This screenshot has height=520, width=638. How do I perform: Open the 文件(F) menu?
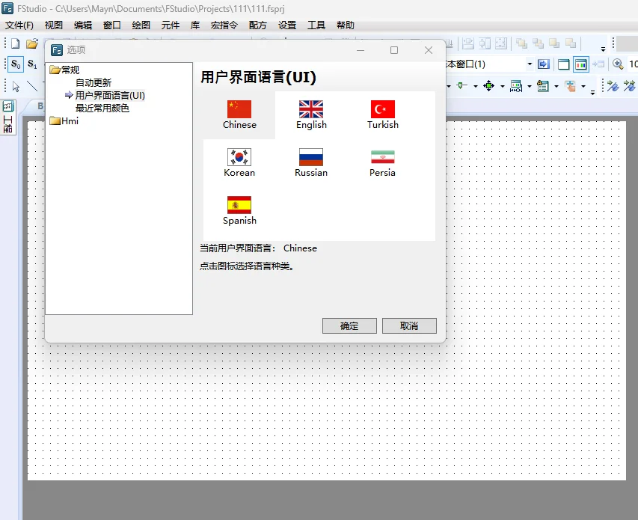pos(19,25)
